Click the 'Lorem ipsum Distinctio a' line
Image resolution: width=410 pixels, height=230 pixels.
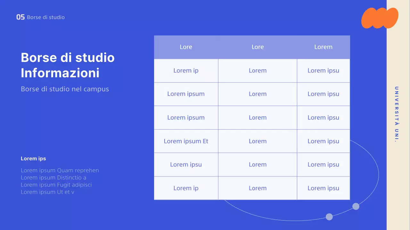pos(53,178)
